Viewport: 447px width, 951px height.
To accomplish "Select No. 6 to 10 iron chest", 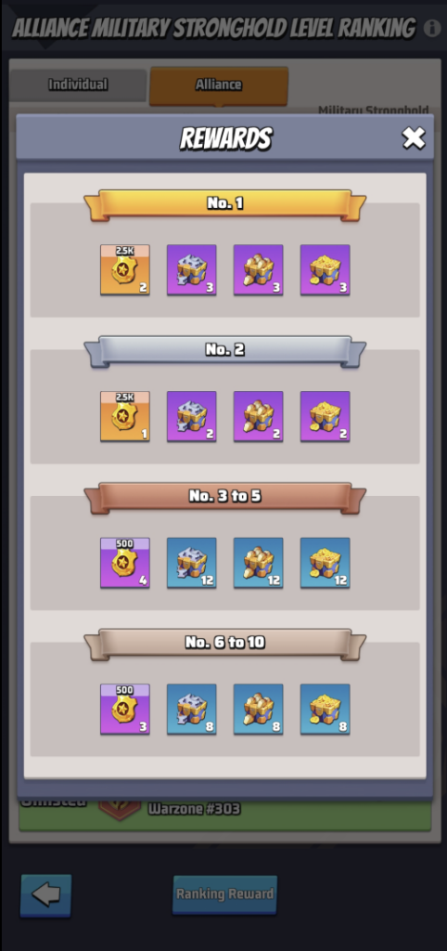I will (x=191, y=709).
